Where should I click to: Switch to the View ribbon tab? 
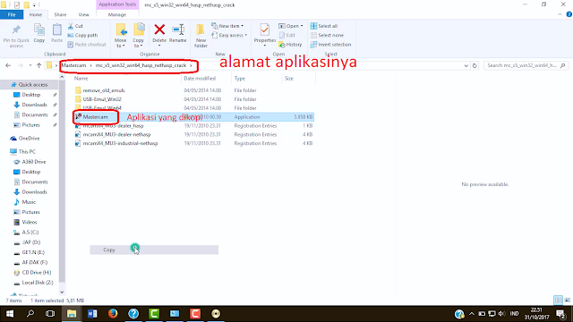(x=83, y=14)
